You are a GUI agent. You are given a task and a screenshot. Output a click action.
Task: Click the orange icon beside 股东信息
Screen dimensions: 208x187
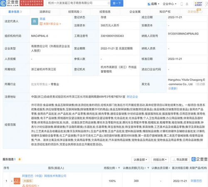[x=20, y=159]
